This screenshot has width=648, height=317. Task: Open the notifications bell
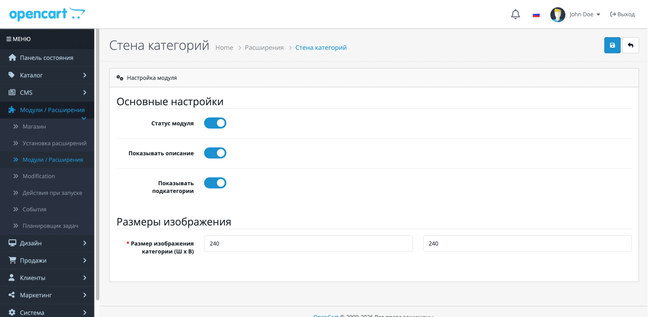(516, 14)
